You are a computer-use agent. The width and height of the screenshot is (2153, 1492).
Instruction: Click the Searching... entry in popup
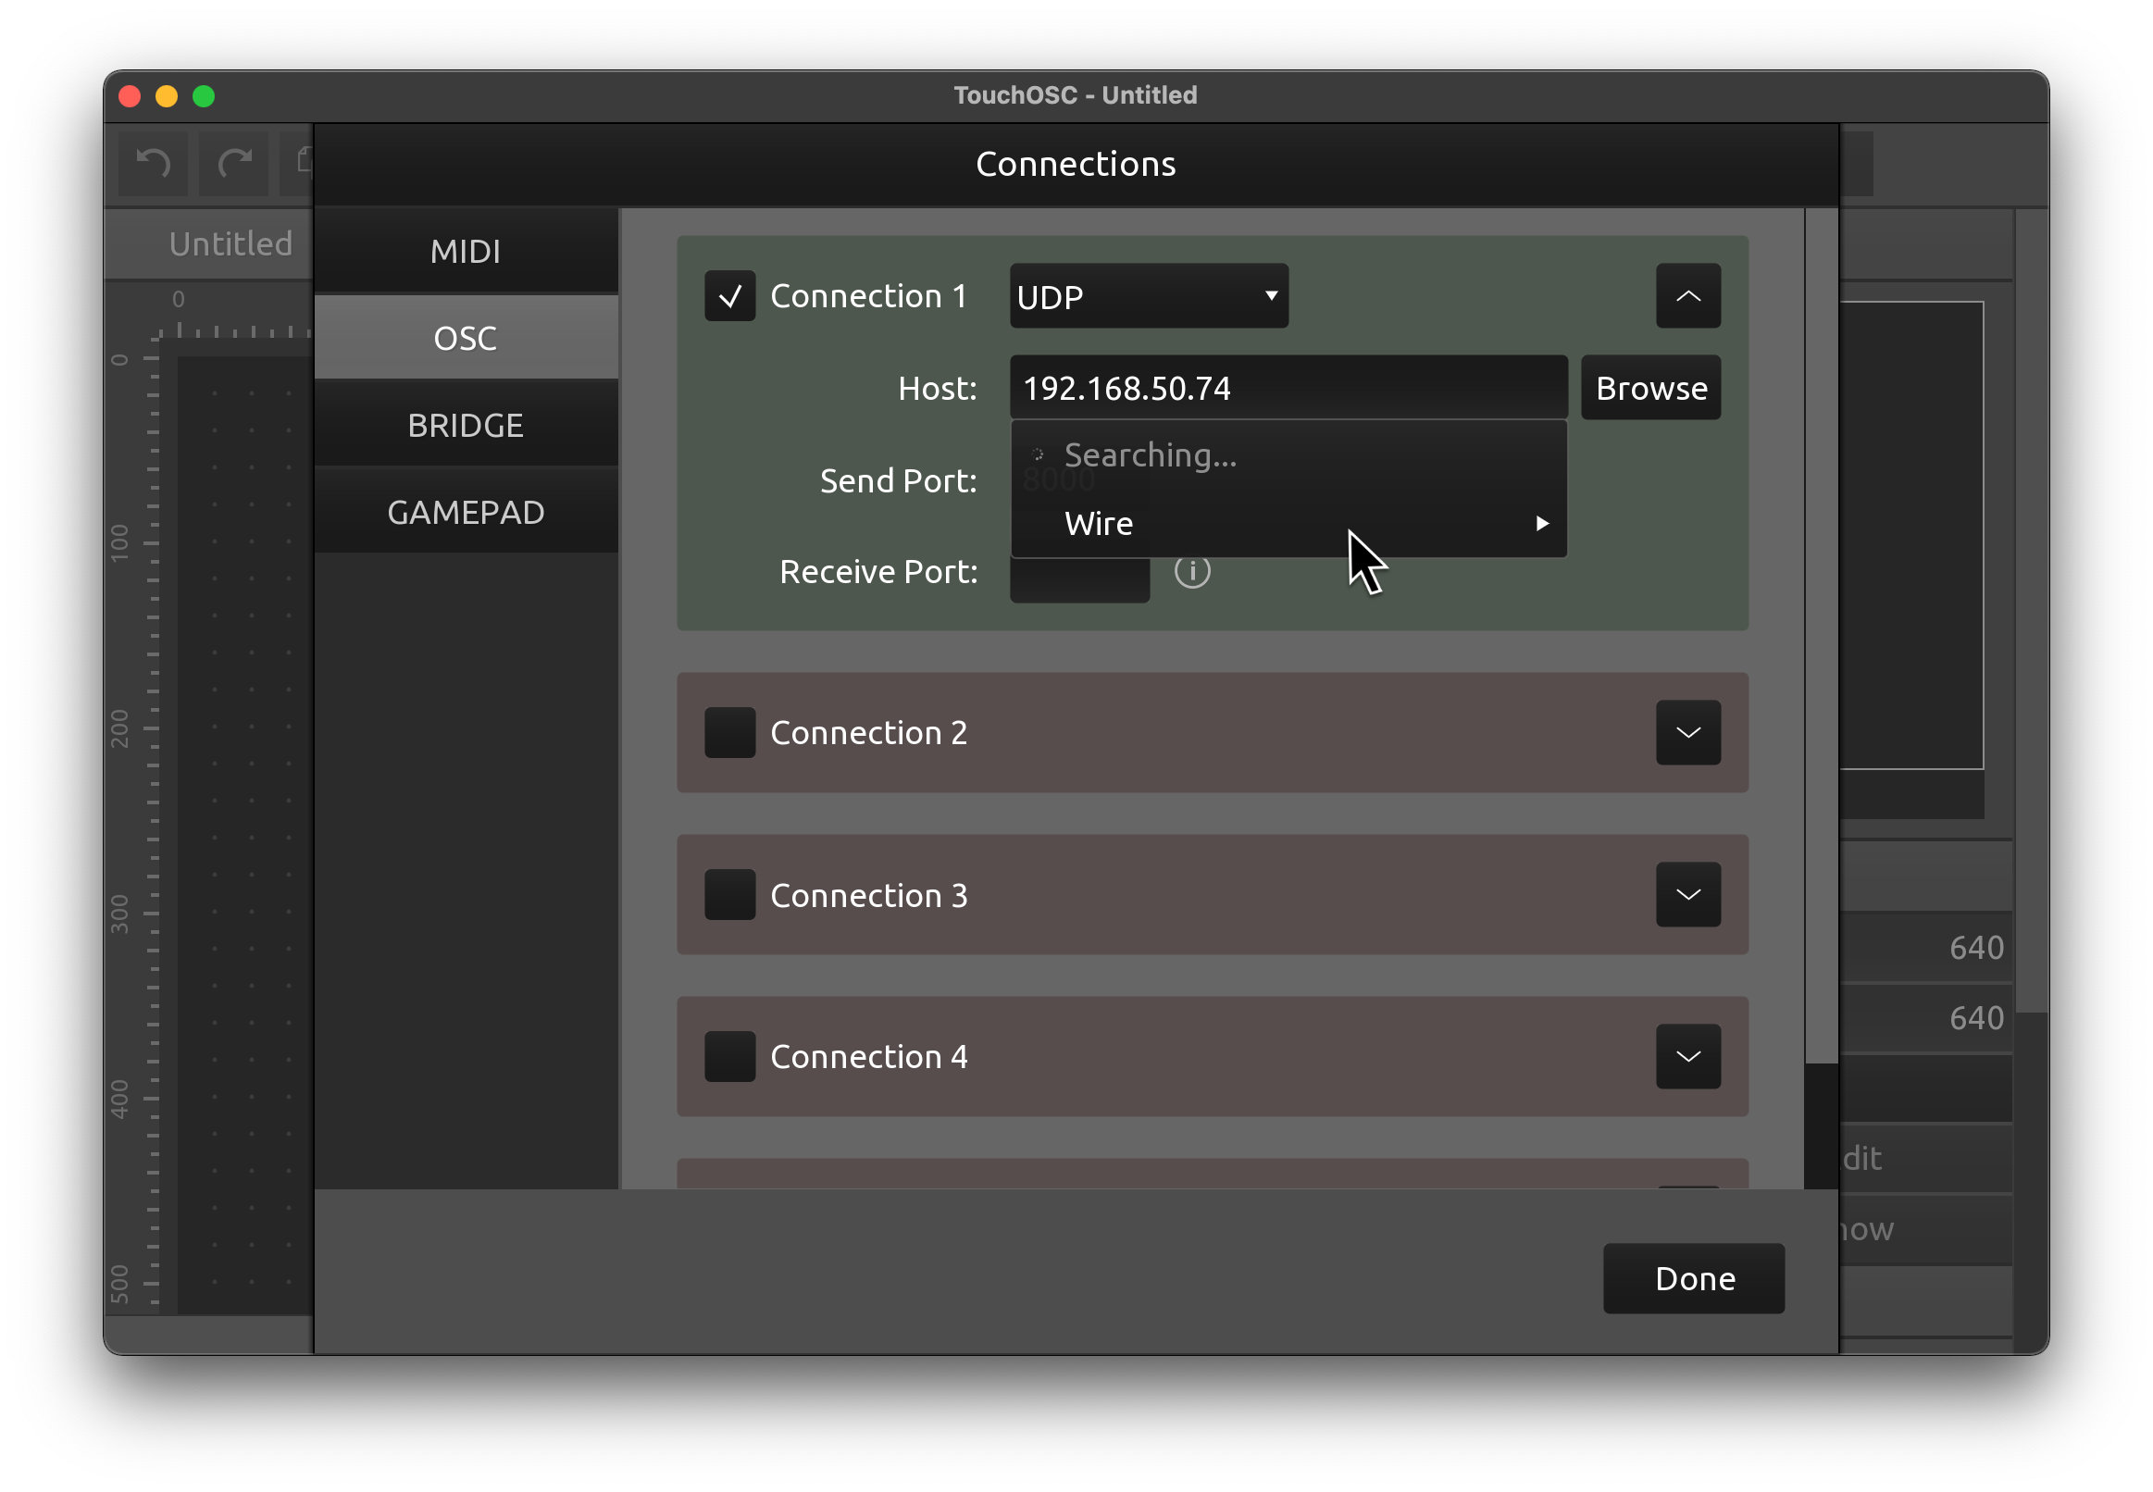tap(1289, 455)
